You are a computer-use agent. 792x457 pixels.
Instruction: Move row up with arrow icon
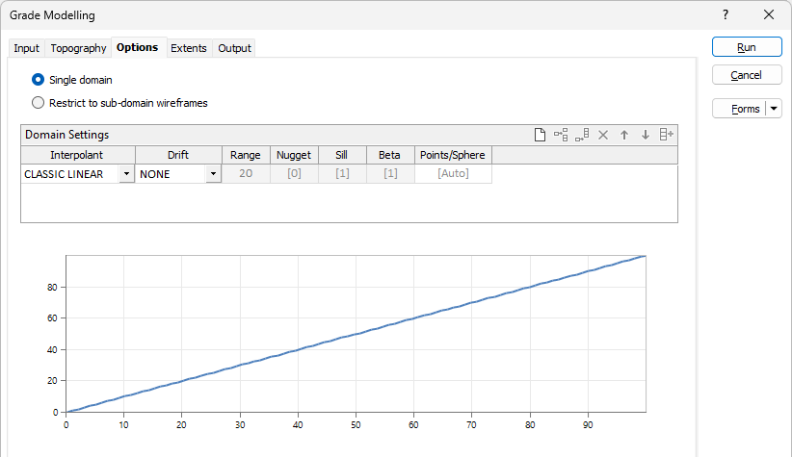624,135
